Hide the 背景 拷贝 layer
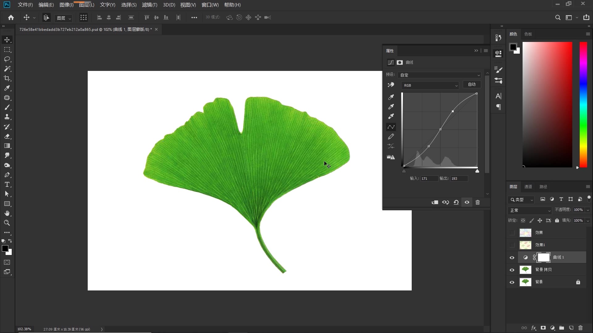The image size is (593, 333). (512, 270)
